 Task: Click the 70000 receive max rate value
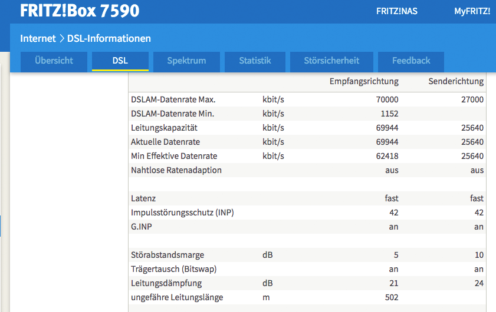[387, 100]
